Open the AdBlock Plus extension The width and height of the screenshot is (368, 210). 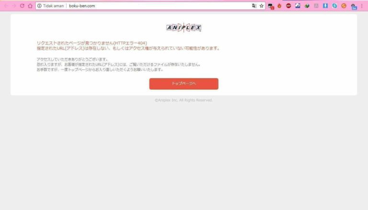pyautogui.click(x=288, y=6)
